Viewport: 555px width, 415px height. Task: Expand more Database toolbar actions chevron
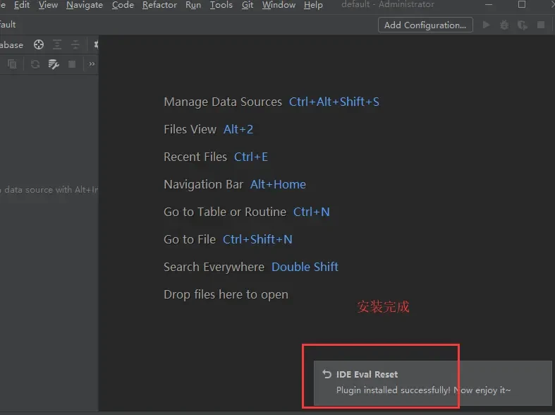[92, 64]
